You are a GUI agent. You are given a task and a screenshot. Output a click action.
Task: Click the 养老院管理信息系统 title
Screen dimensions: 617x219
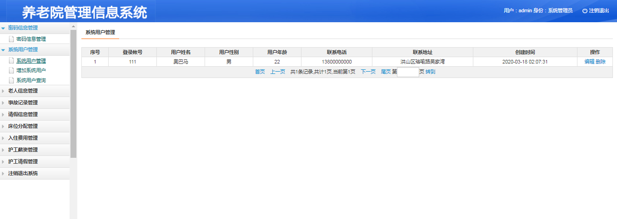click(x=85, y=12)
